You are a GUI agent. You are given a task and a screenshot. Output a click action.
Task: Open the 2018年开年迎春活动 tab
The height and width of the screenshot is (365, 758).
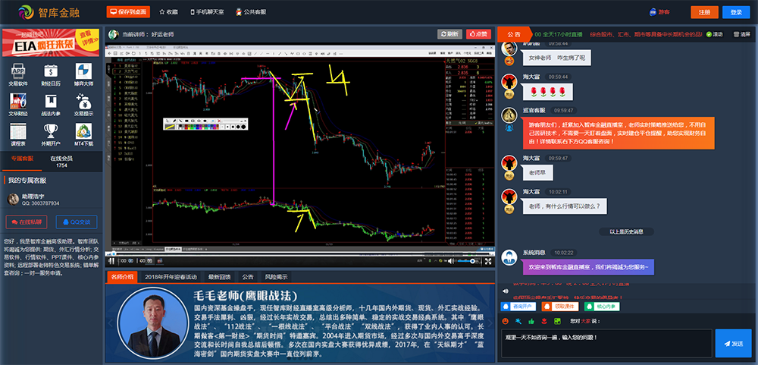click(x=170, y=277)
